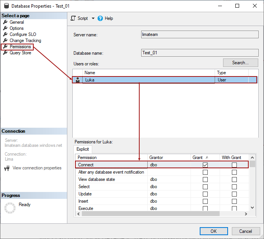Click the Query Store wrench icon
Screen dimensions: 264x239
[5, 53]
